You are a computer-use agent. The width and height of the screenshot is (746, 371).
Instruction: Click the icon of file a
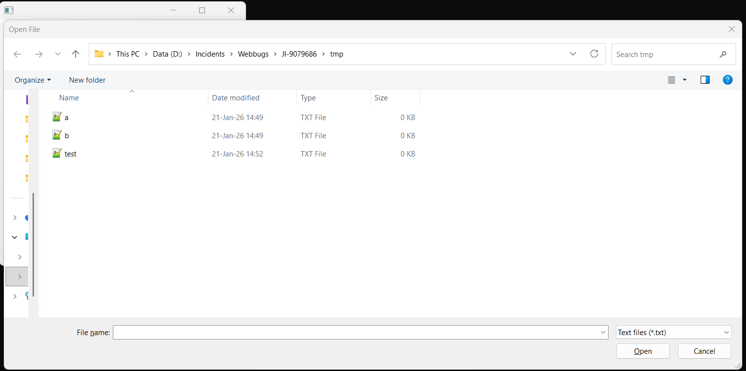tap(57, 117)
